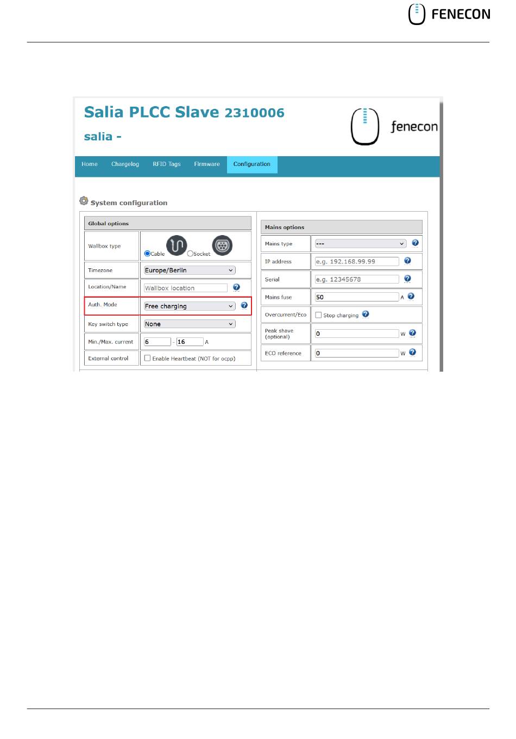The image size is (516, 739).
Task: Click the Wallbox location input field
Action: point(186,288)
